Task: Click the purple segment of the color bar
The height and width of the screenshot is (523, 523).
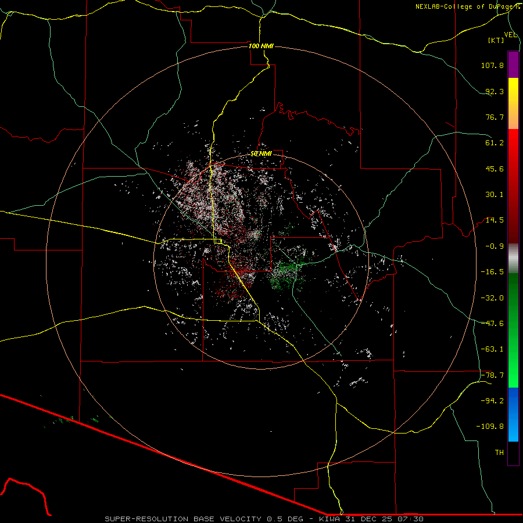Action: pos(513,65)
